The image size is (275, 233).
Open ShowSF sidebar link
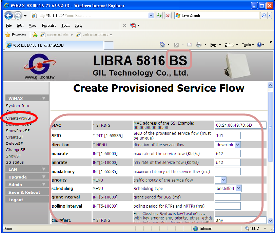pos(13,156)
